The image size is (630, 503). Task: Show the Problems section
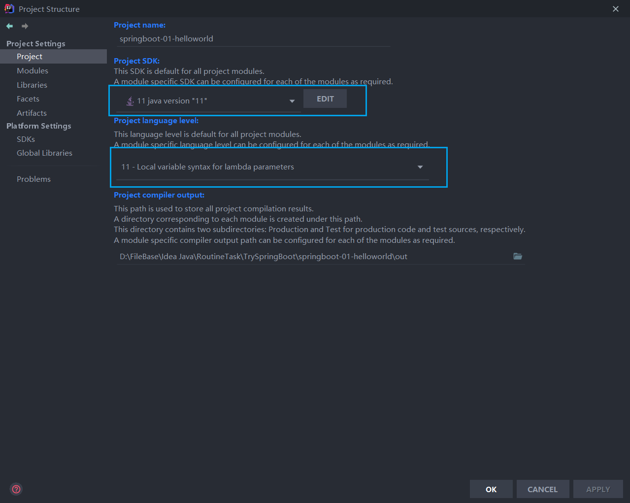(x=33, y=179)
